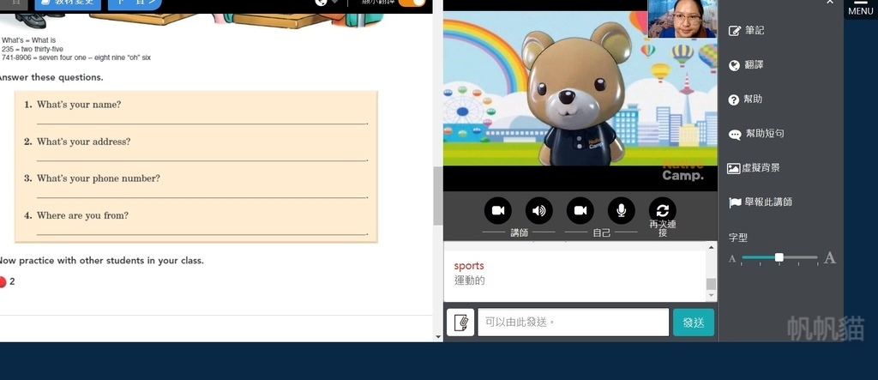This screenshot has height=380, width=878.
Task: Click the note '235 = two thirty-five'
Action: click(x=33, y=49)
